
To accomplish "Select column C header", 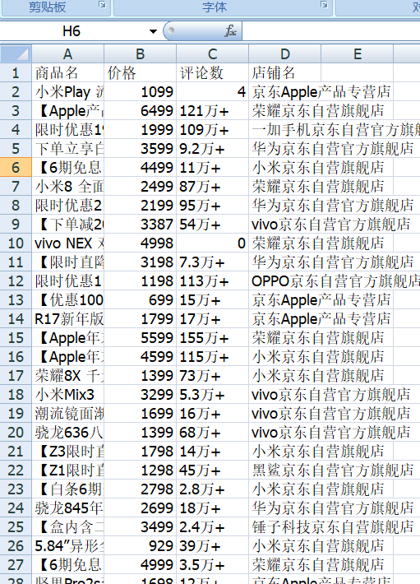I will coord(212,54).
